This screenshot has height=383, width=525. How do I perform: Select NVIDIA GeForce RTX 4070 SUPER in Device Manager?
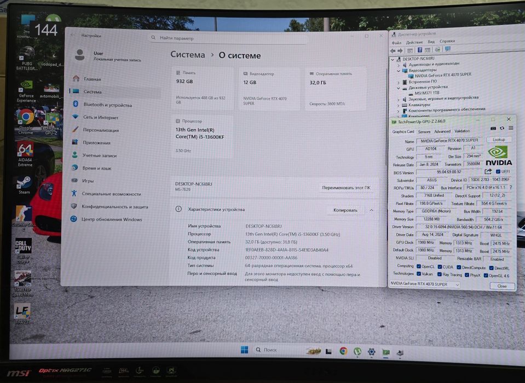point(443,75)
